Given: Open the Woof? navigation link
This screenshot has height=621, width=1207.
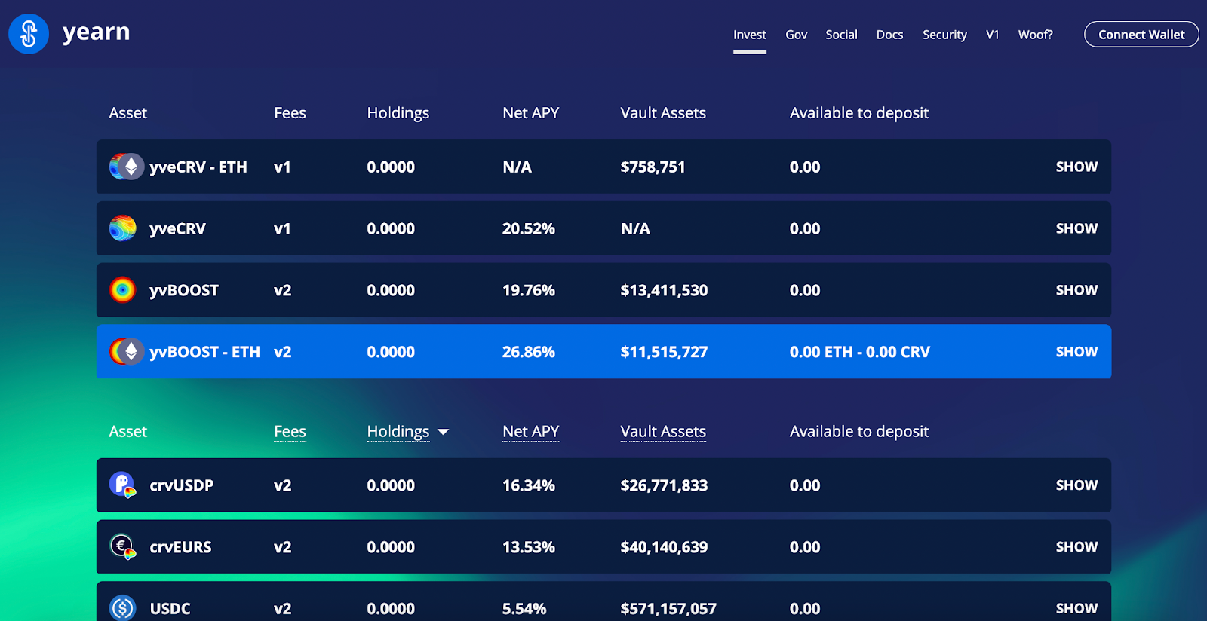Looking at the screenshot, I should coord(1035,35).
